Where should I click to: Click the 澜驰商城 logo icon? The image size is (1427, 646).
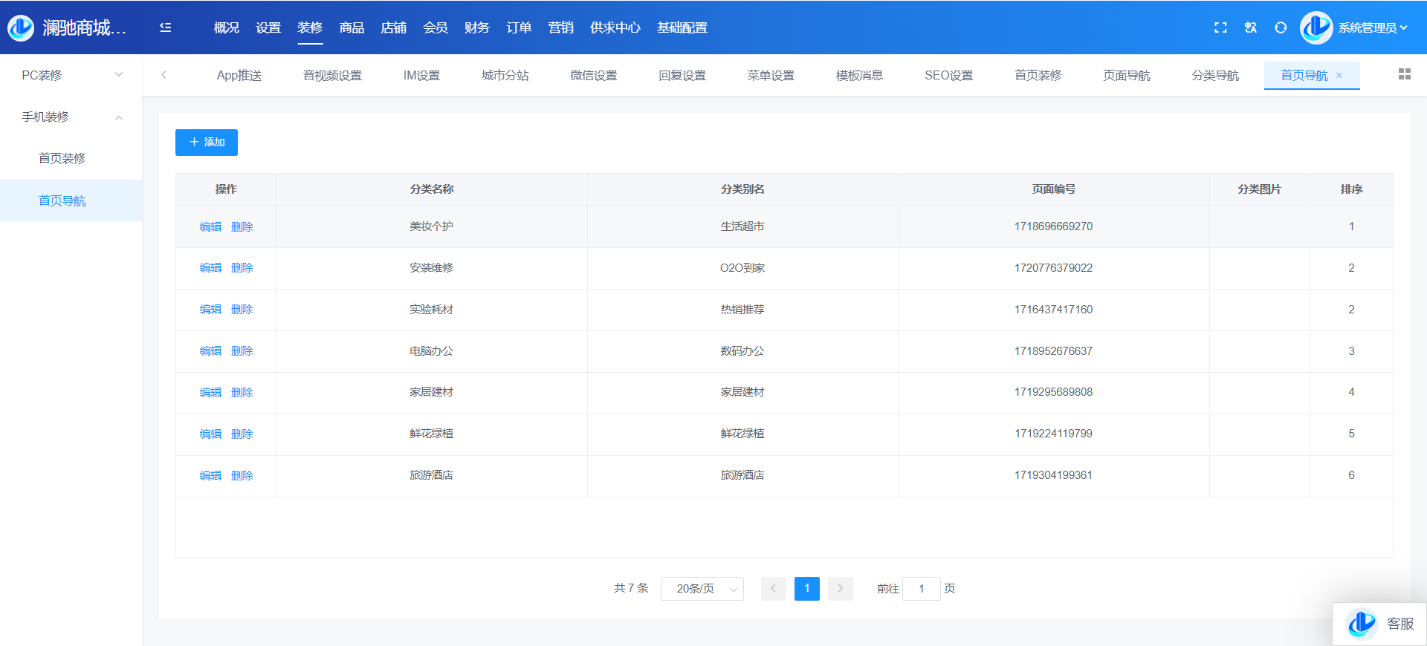[x=21, y=27]
